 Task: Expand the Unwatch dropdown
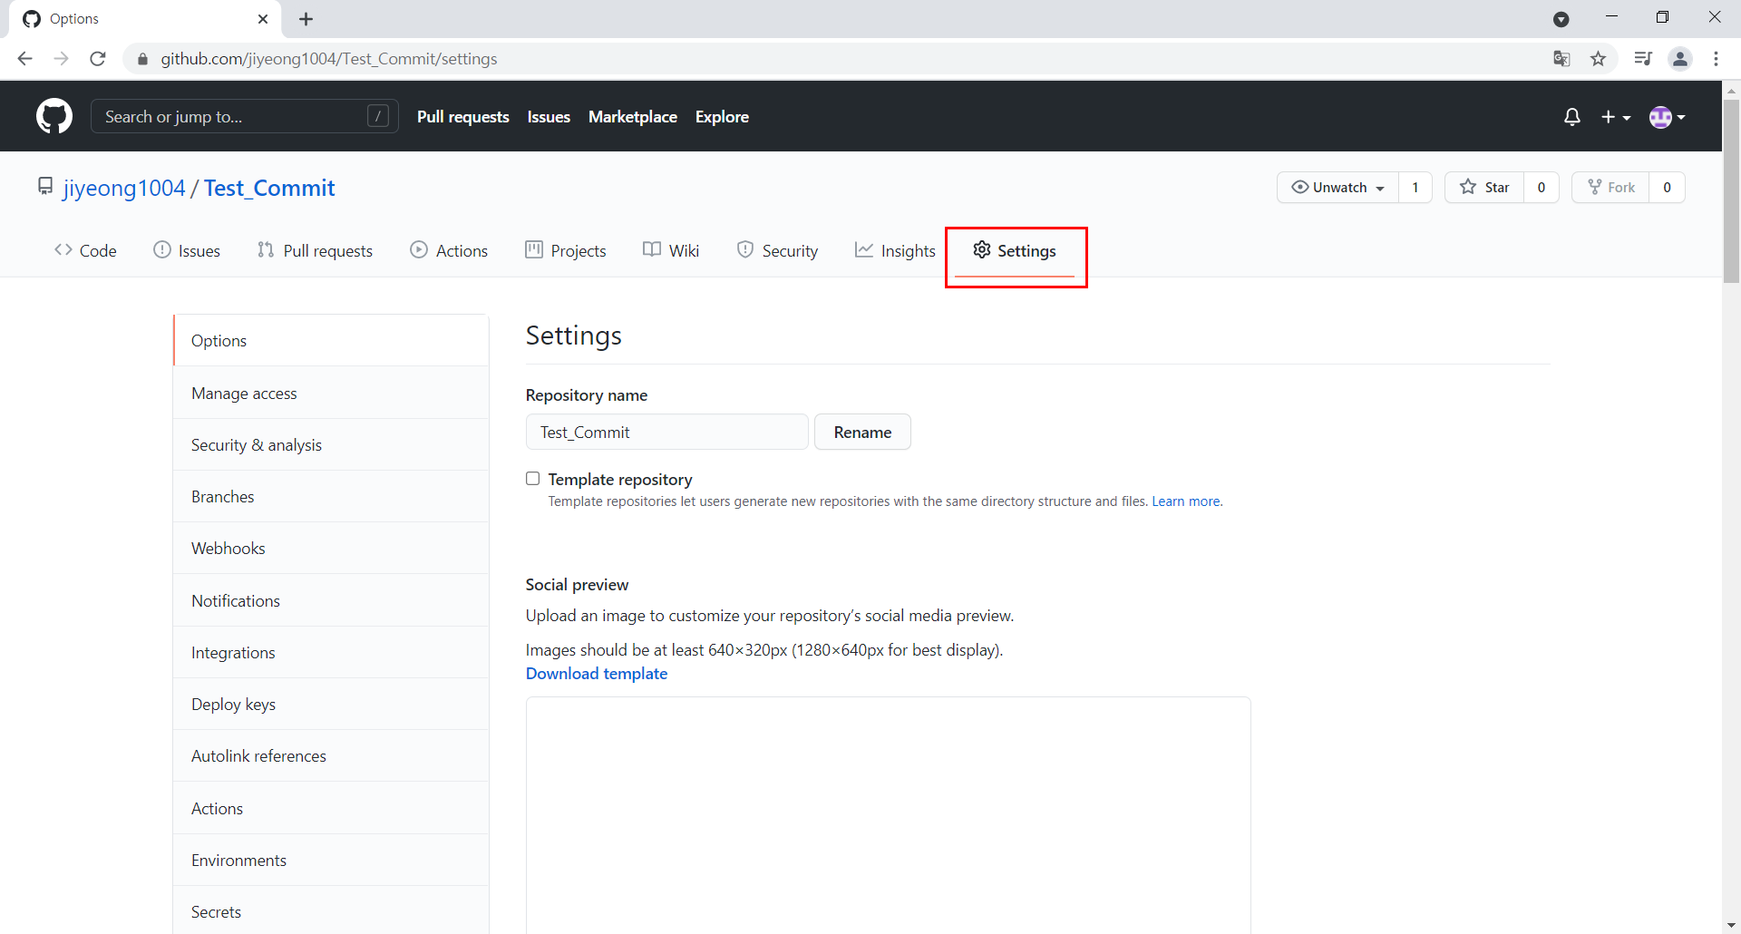click(1337, 188)
